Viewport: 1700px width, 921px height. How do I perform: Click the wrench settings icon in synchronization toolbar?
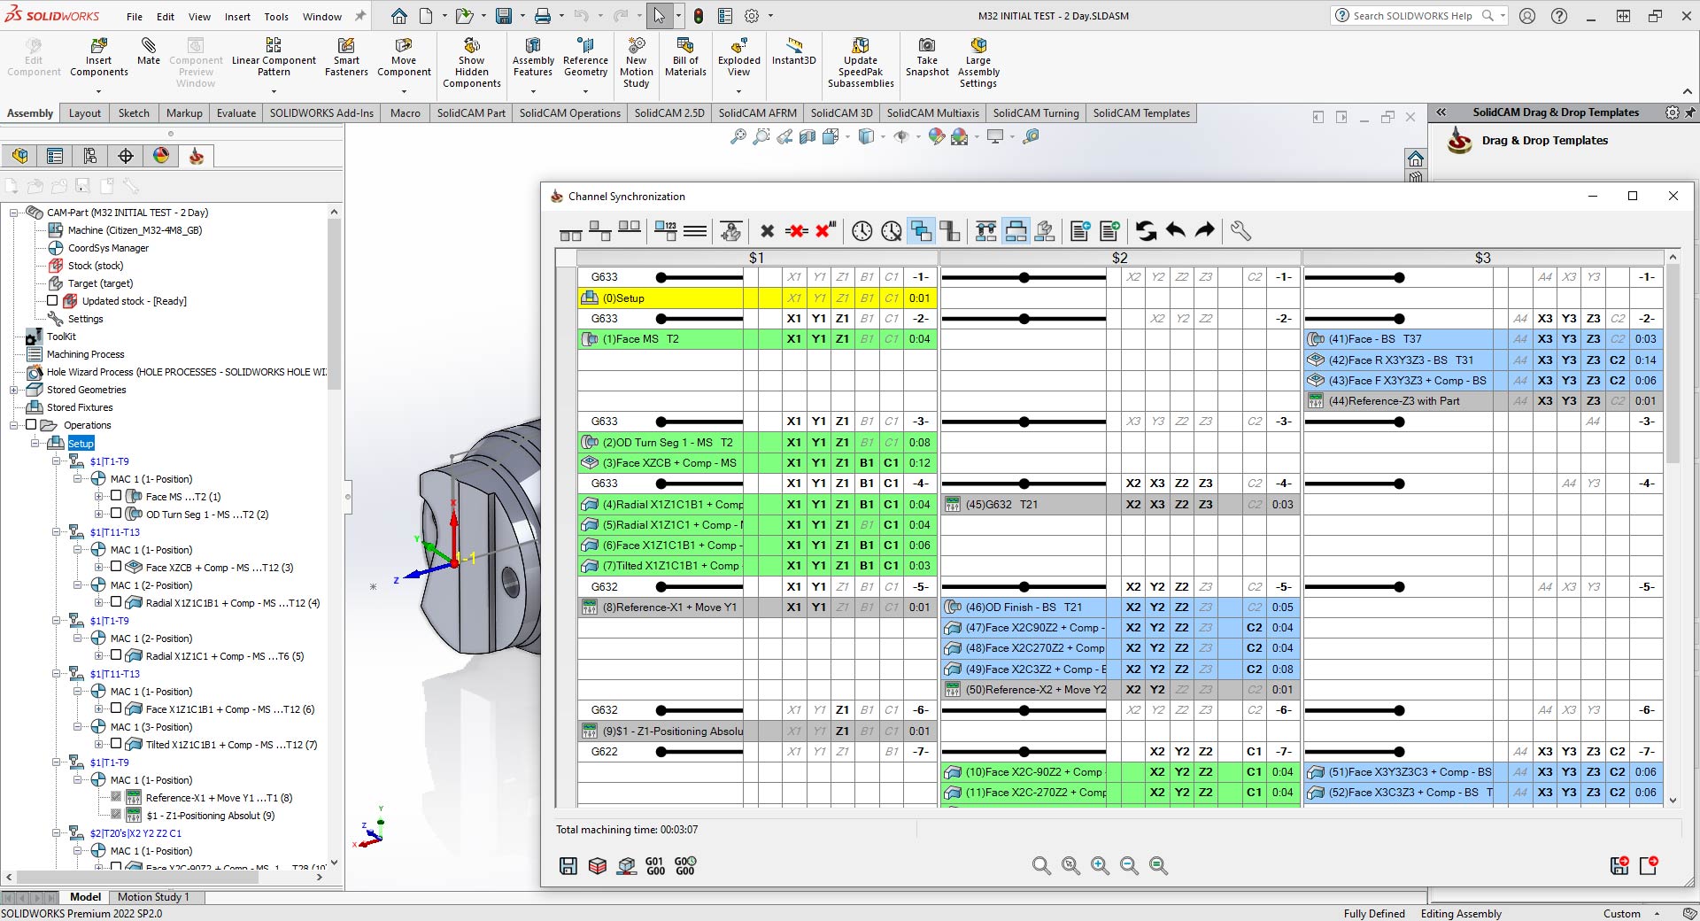tap(1240, 231)
